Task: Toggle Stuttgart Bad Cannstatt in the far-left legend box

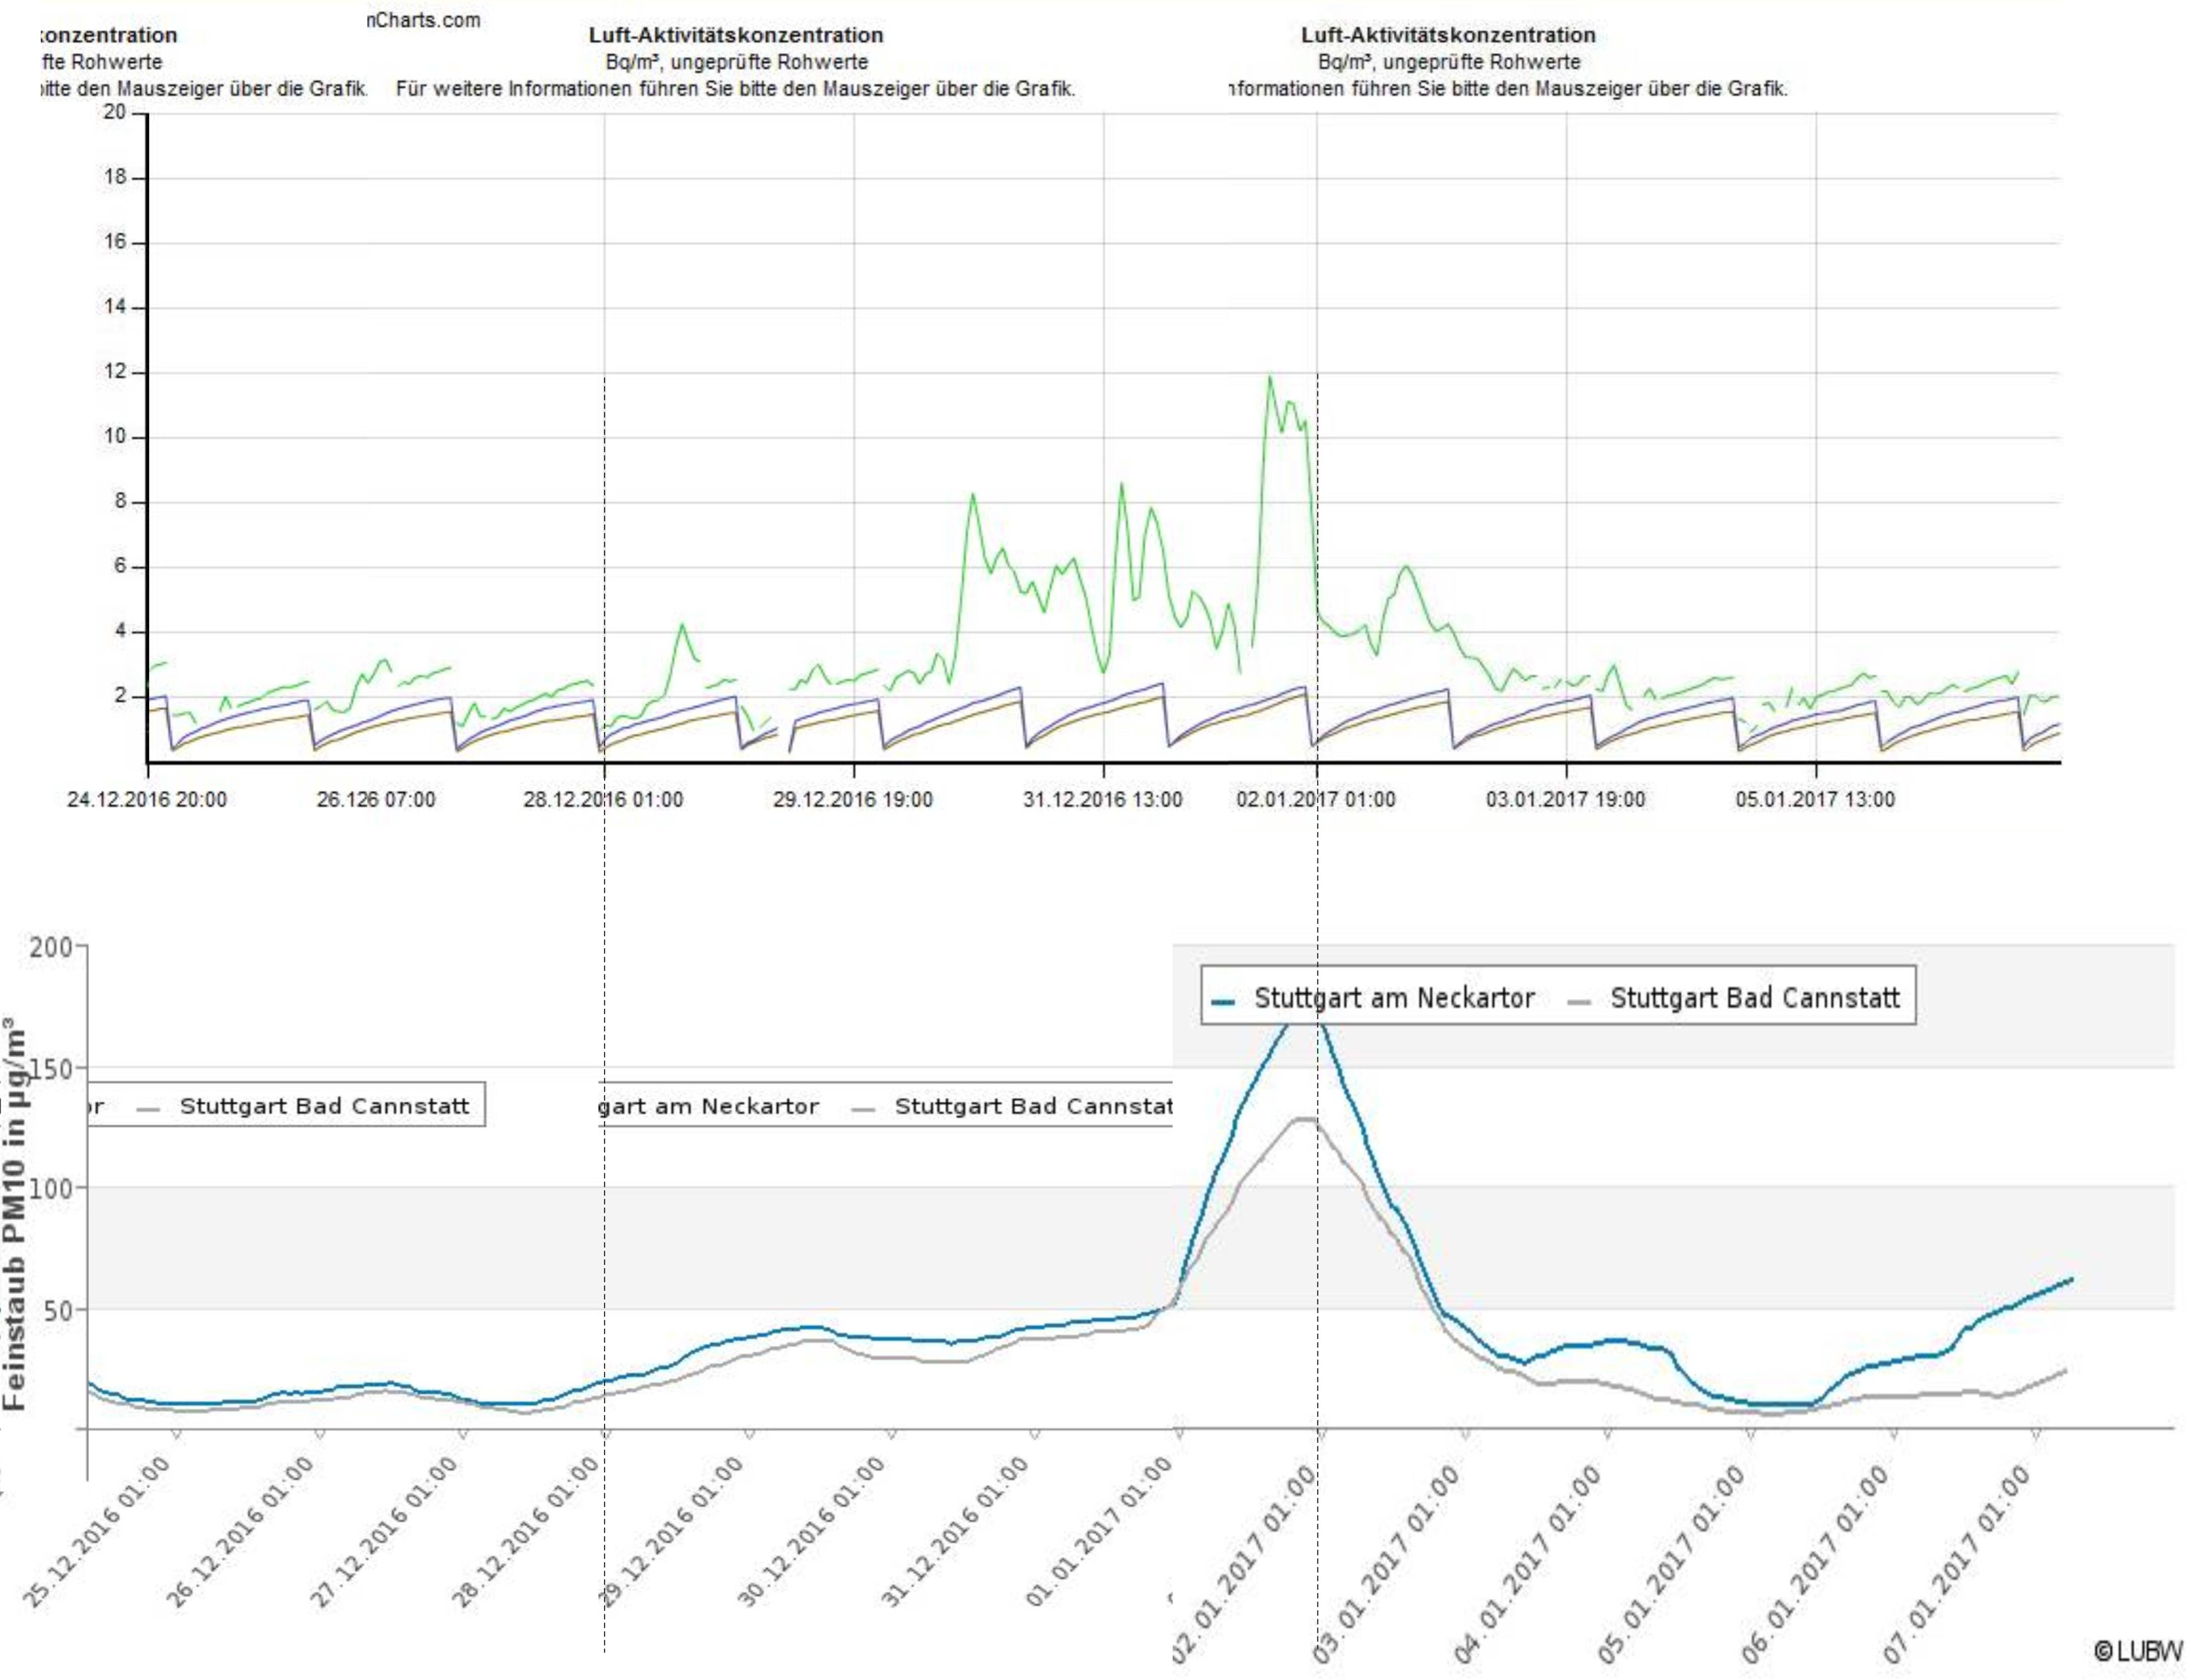Action: click(324, 1106)
